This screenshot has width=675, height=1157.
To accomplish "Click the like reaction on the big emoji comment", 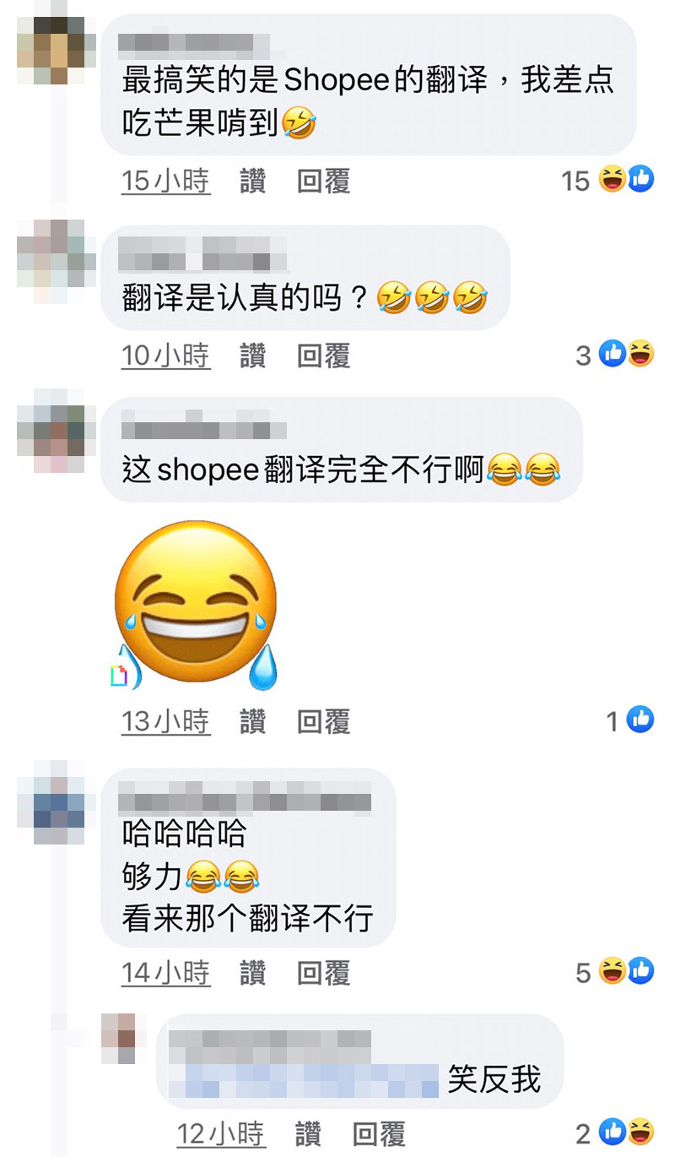I will [640, 720].
